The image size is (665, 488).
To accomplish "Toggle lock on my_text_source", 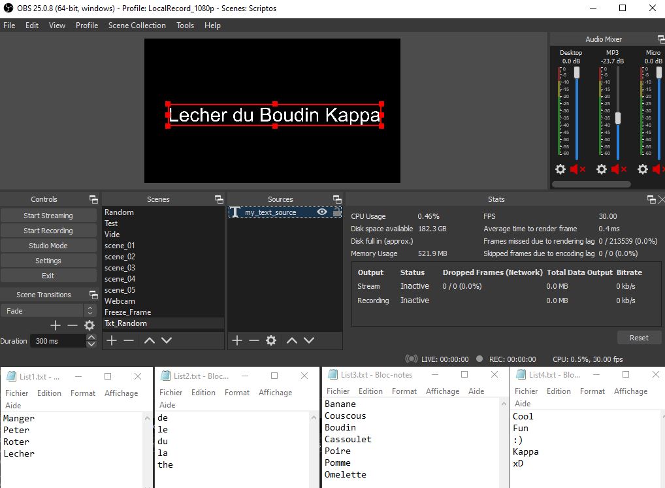I will point(336,212).
